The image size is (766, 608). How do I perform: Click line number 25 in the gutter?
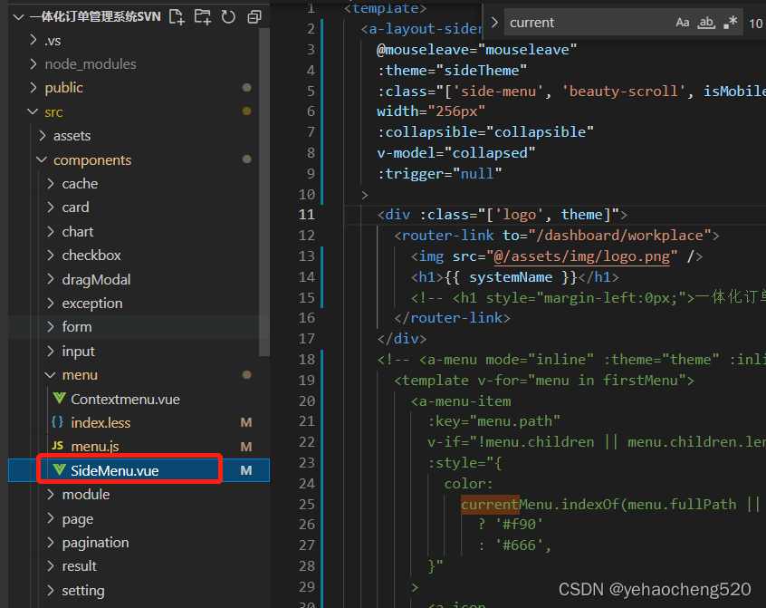pyautogui.click(x=307, y=505)
